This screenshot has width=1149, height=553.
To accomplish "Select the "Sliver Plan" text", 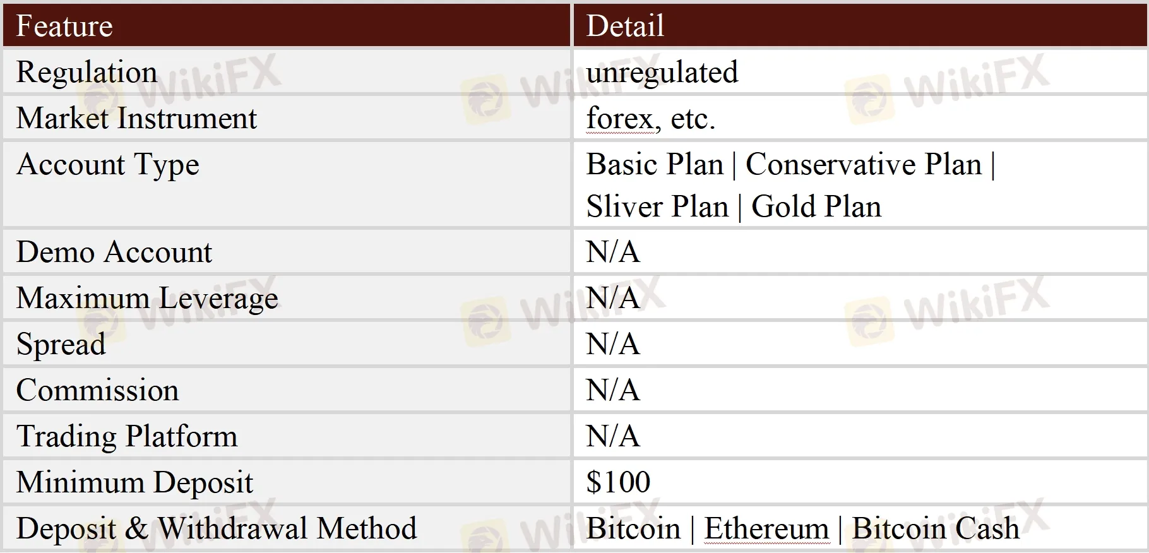I will click(x=657, y=207).
